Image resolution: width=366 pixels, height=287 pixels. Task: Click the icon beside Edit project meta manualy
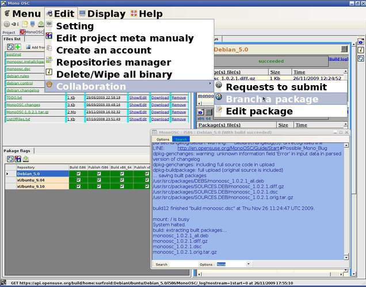(49, 36)
